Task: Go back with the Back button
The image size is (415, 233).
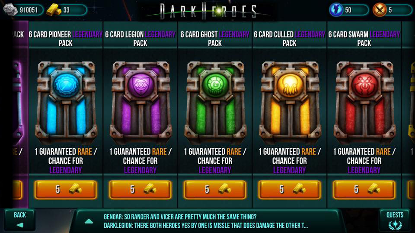Action: point(19,220)
